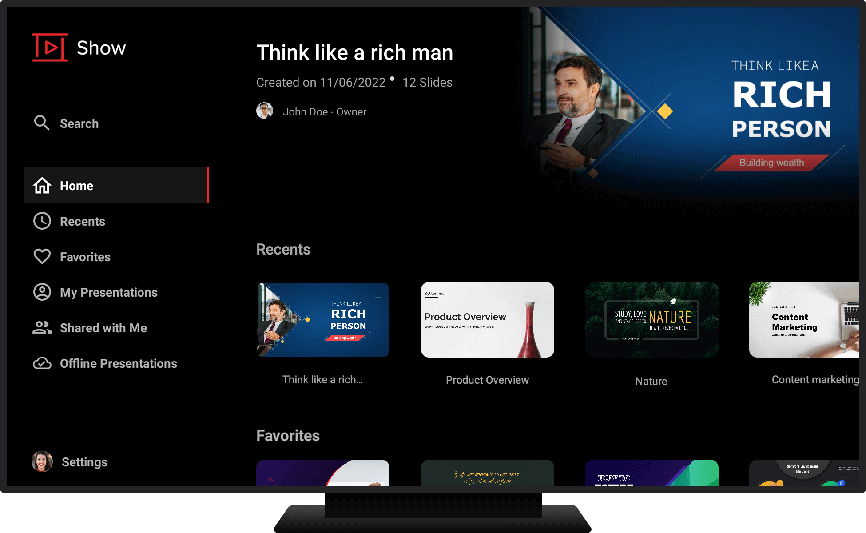Image resolution: width=866 pixels, height=533 pixels.
Task: Select the Home menu item
Action: [117, 185]
